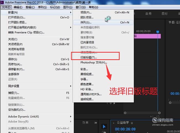Open the 窗口(W) menu
Screen dimensions: 180x133
[81, 7]
